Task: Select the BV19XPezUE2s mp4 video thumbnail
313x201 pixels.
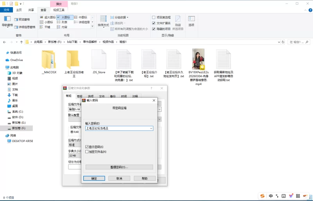Action: click(x=198, y=59)
